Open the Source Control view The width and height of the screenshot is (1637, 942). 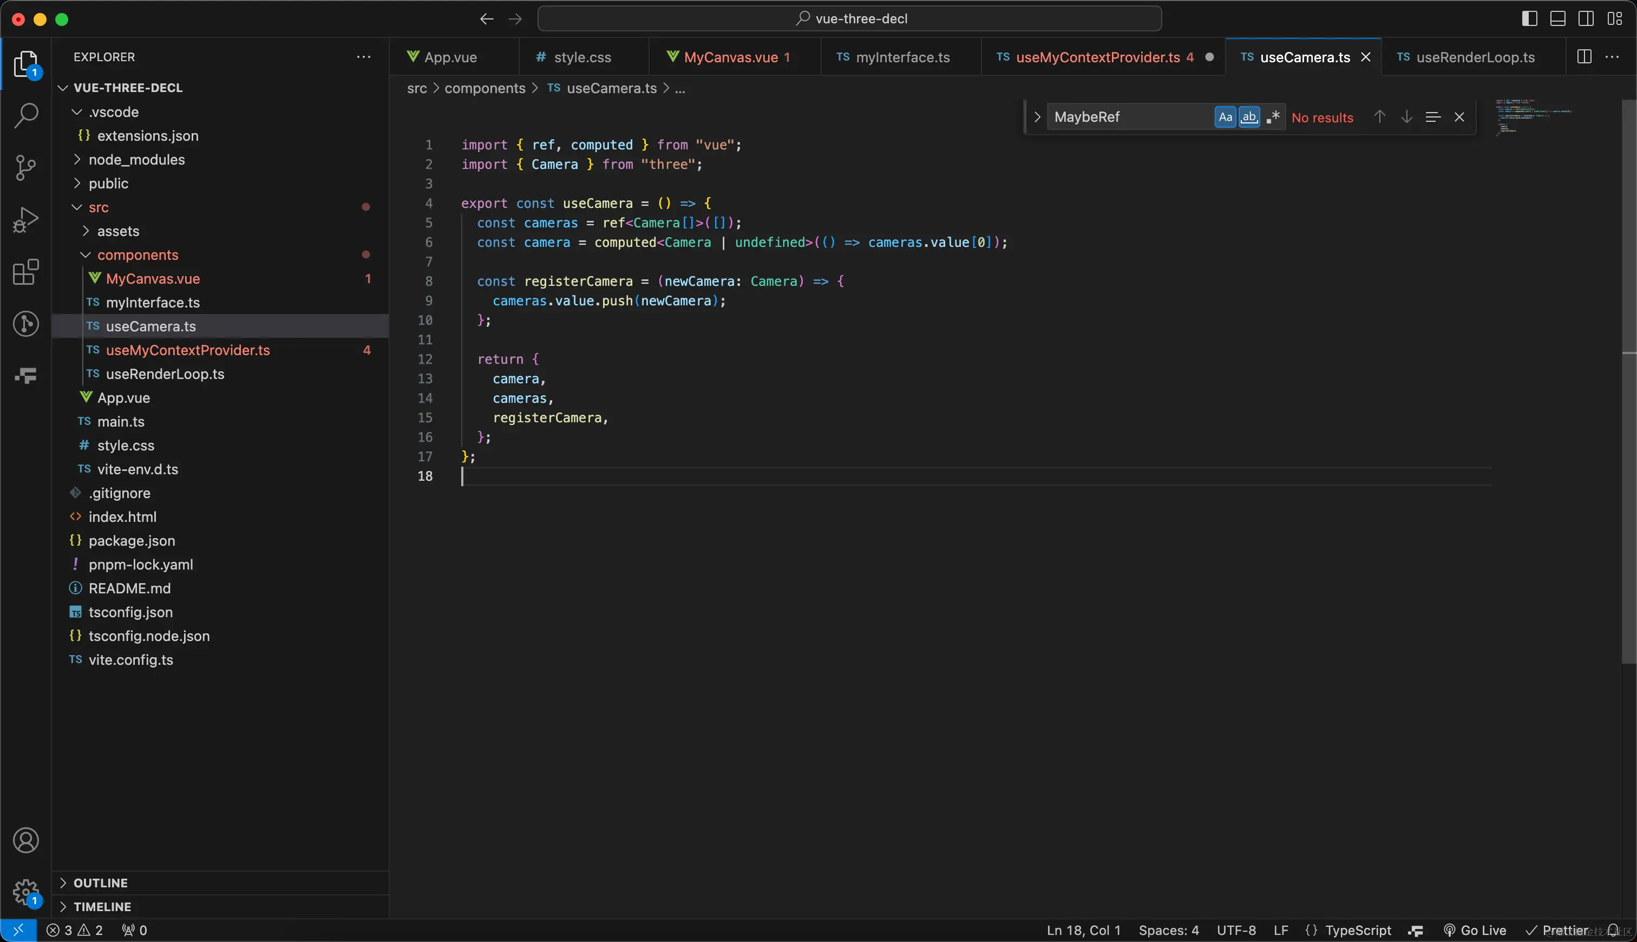coord(26,168)
